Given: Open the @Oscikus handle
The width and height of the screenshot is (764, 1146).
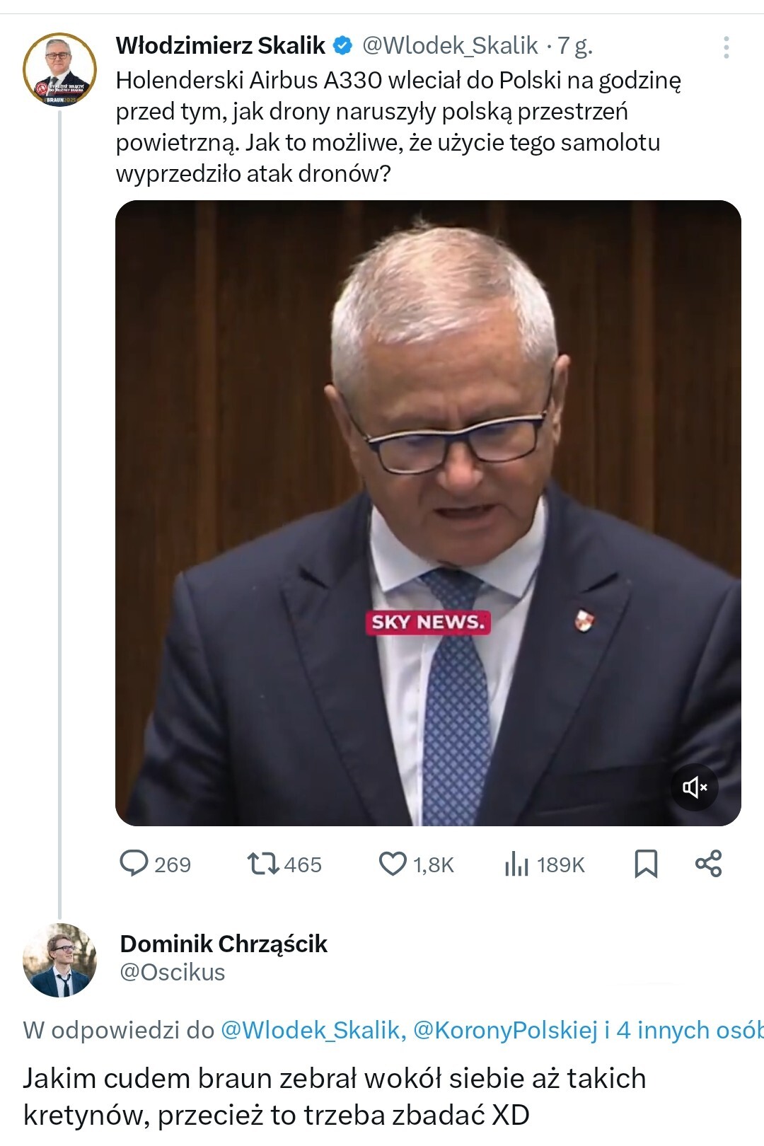Looking at the screenshot, I should tap(173, 973).
